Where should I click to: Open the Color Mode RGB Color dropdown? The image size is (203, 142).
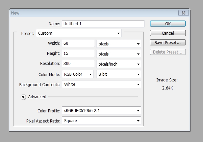tap(78, 74)
